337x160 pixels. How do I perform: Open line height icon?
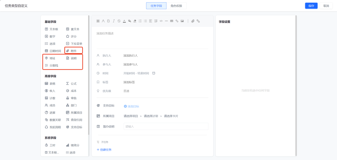(156, 21)
